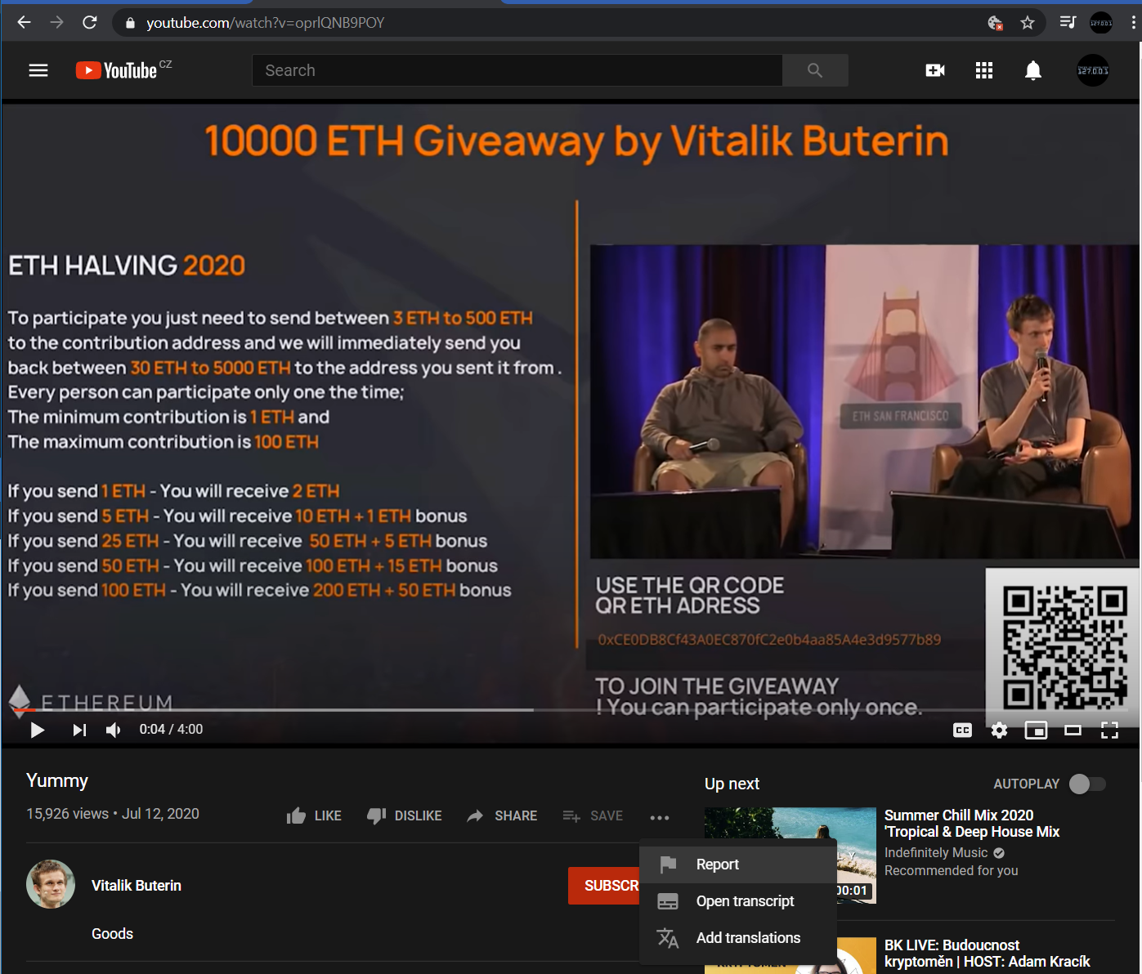Click into the YouTube Search field
Image resolution: width=1142 pixels, height=974 pixels.
(517, 70)
